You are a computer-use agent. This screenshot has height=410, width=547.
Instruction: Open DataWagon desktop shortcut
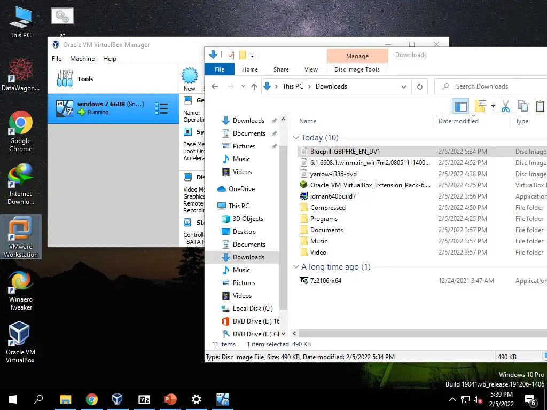(21, 74)
